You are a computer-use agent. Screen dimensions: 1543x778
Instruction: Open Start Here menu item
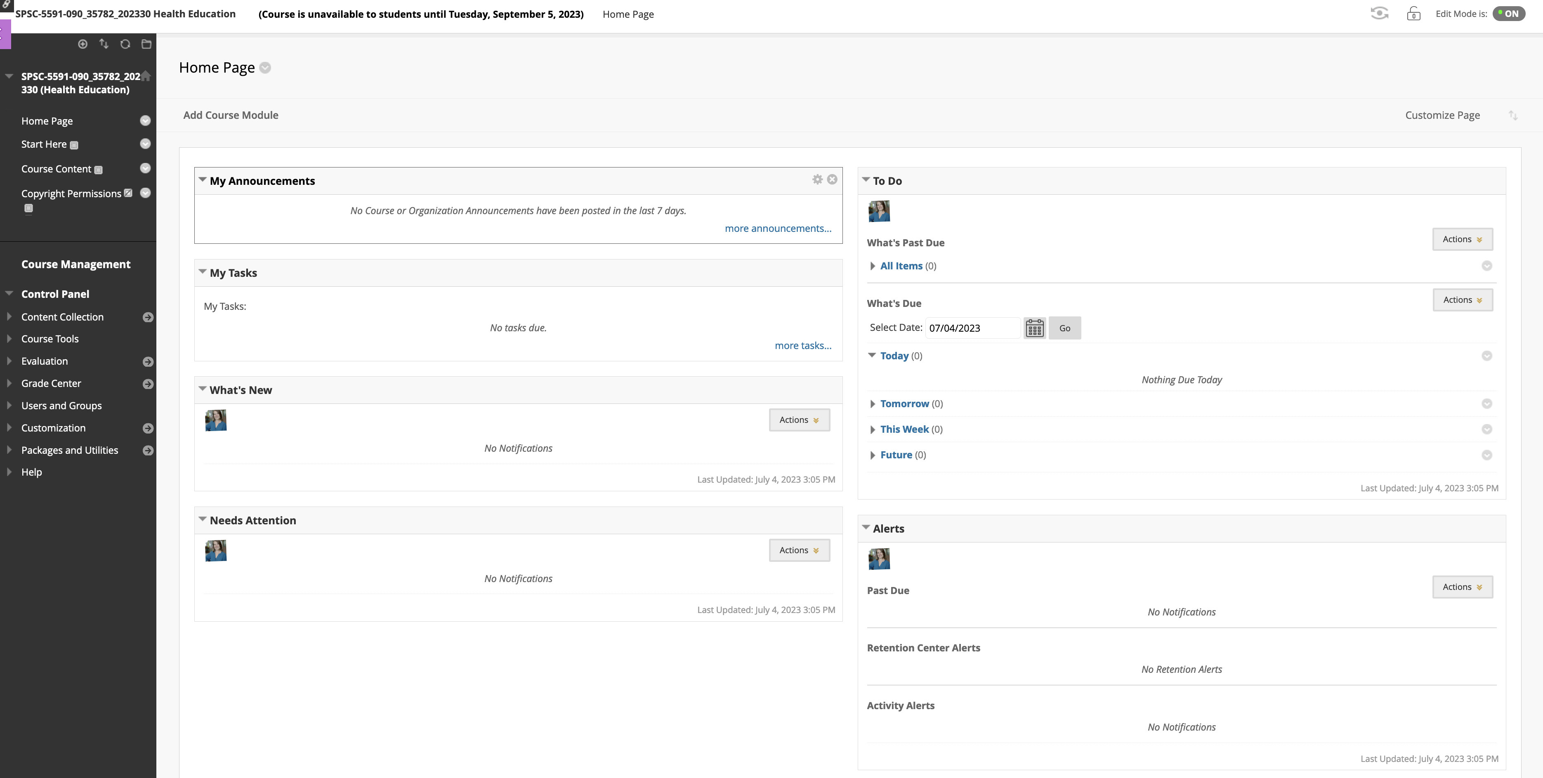(44, 144)
